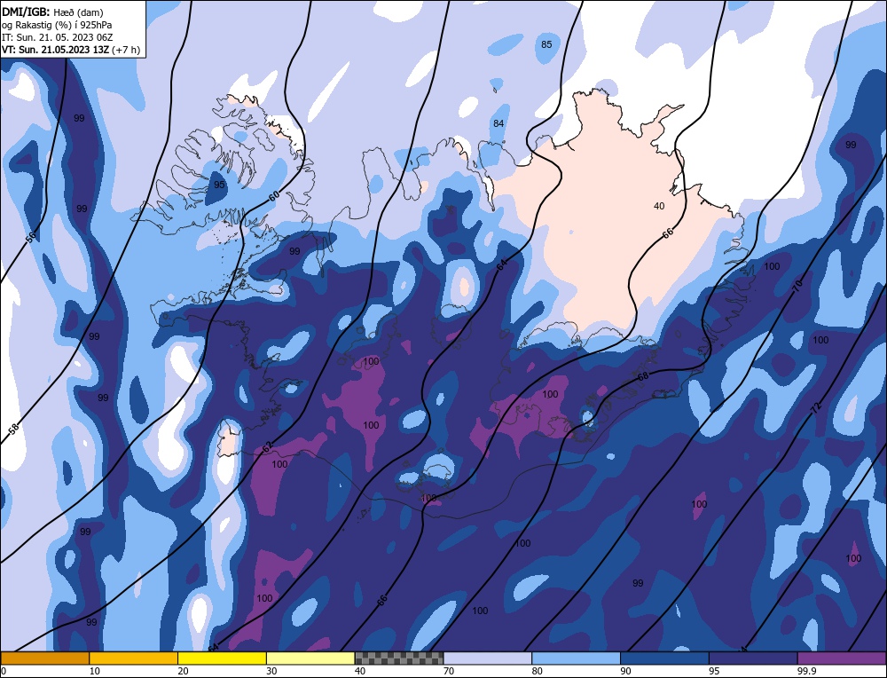Click the '84' humidity value on the map
The image size is (887, 678).
pos(498,123)
